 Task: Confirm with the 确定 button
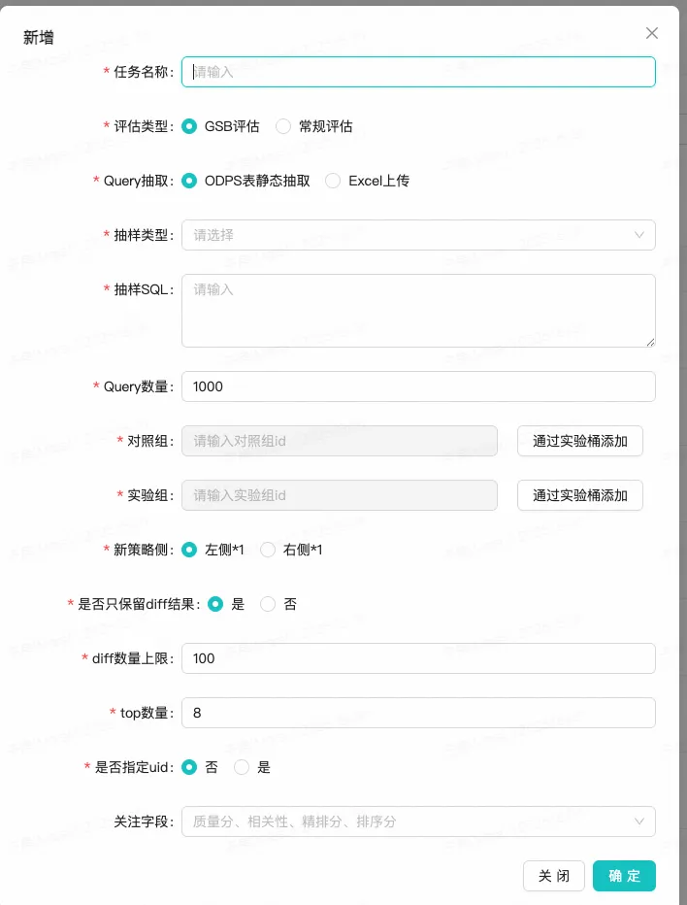(624, 876)
